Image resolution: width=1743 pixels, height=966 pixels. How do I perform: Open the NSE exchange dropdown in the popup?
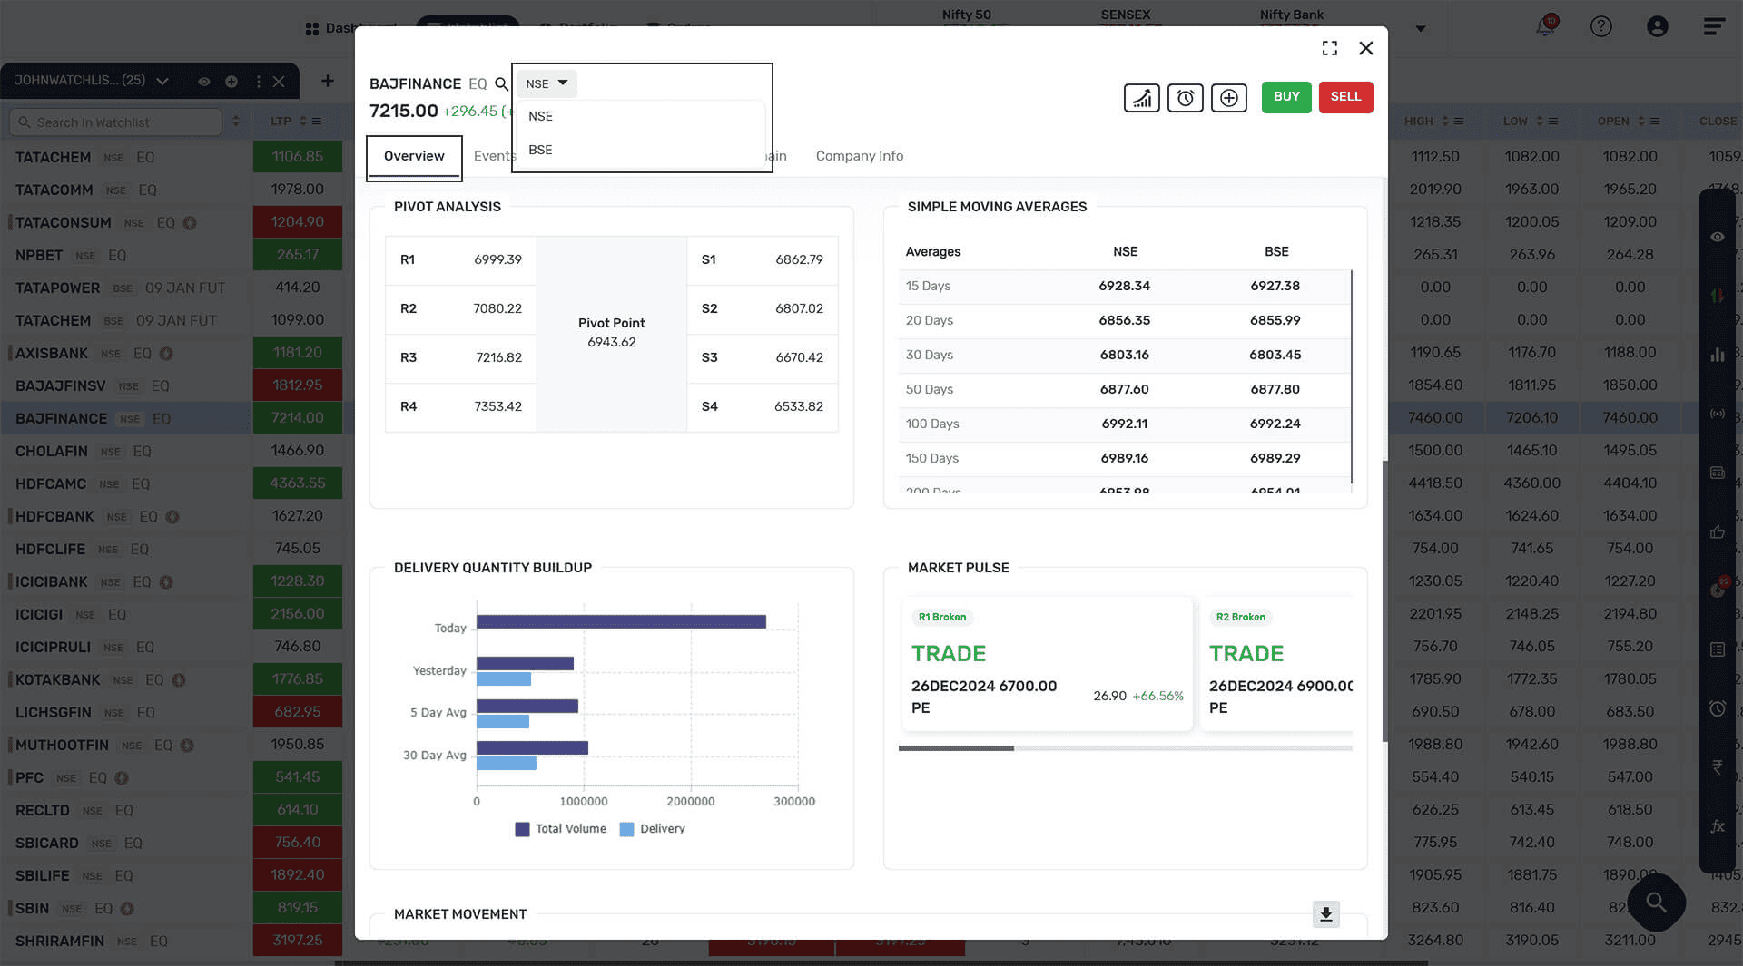click(x=547, y=83)
